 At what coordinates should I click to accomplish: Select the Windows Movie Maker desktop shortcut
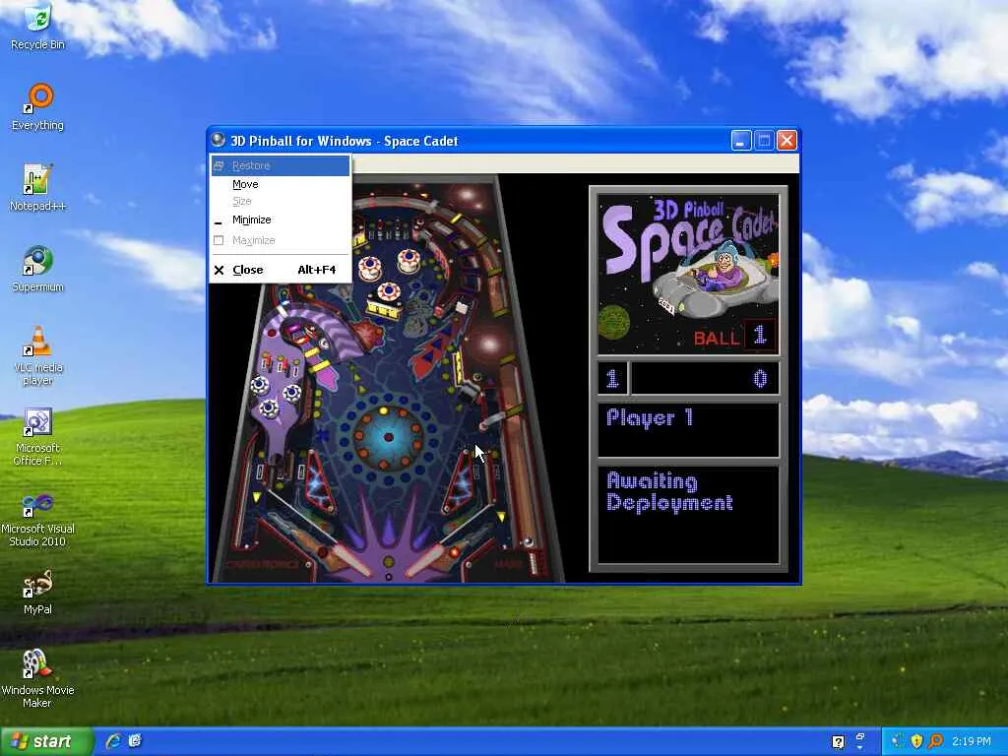[37, 679]
